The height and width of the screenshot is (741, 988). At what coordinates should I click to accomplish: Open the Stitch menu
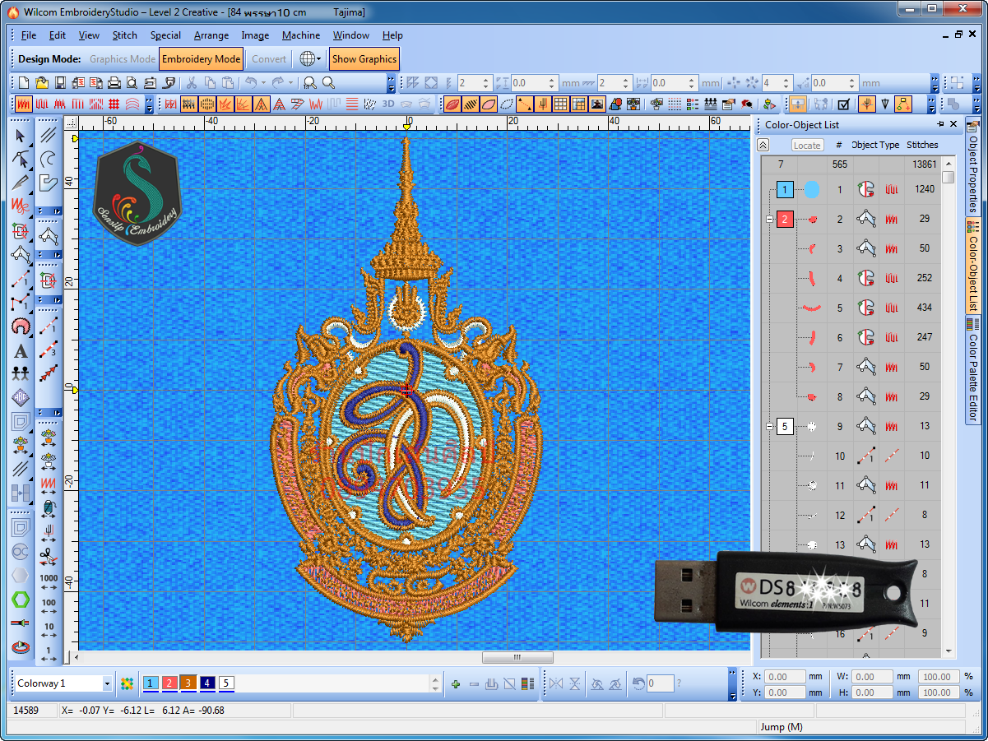pos(125,35)
